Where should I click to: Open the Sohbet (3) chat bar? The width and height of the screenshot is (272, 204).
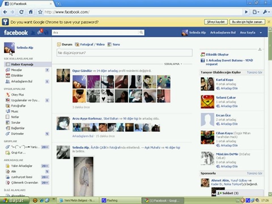pyautogui.click(x=240, y=193)
